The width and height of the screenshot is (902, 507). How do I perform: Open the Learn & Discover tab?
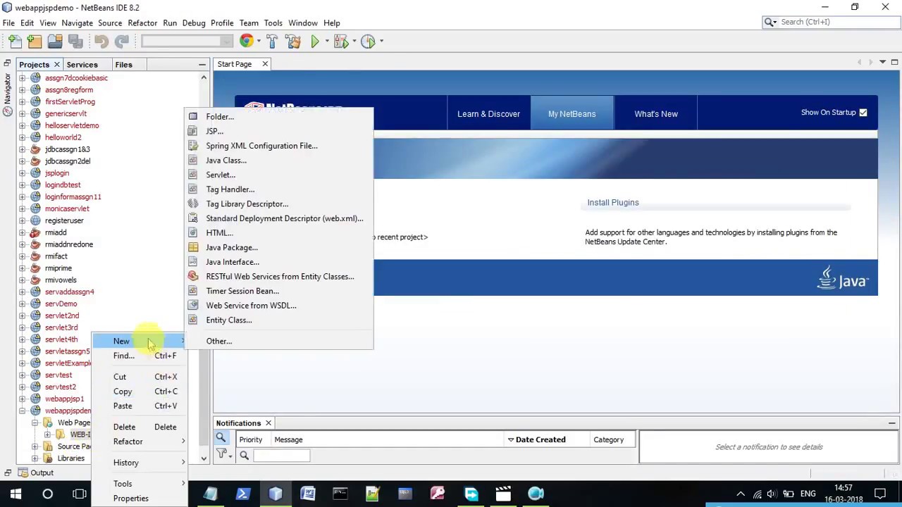pyautogui.click(x=488, y=114)
